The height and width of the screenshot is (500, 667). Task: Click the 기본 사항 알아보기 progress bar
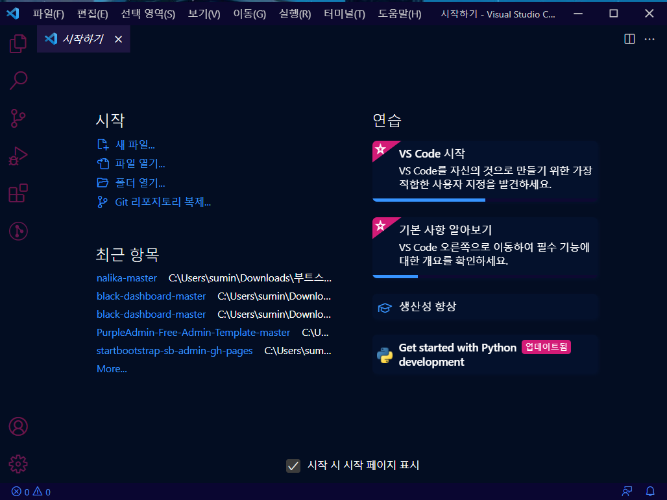pyautogui.click(x=485, y=276)
